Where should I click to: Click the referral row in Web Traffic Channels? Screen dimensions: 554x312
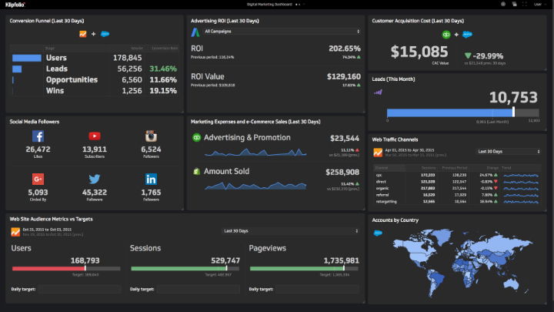[x=457, y=195]
